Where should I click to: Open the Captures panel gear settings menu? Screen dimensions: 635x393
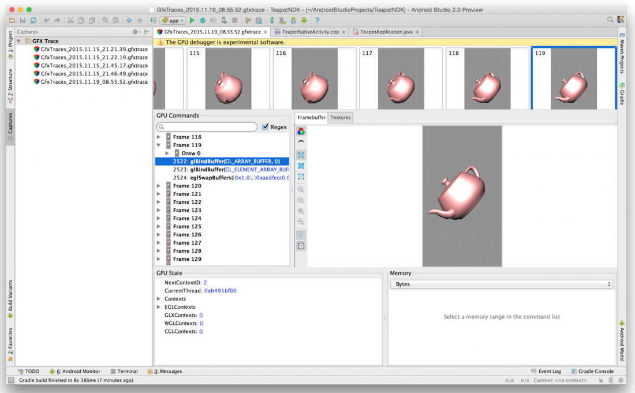[136, 32]
